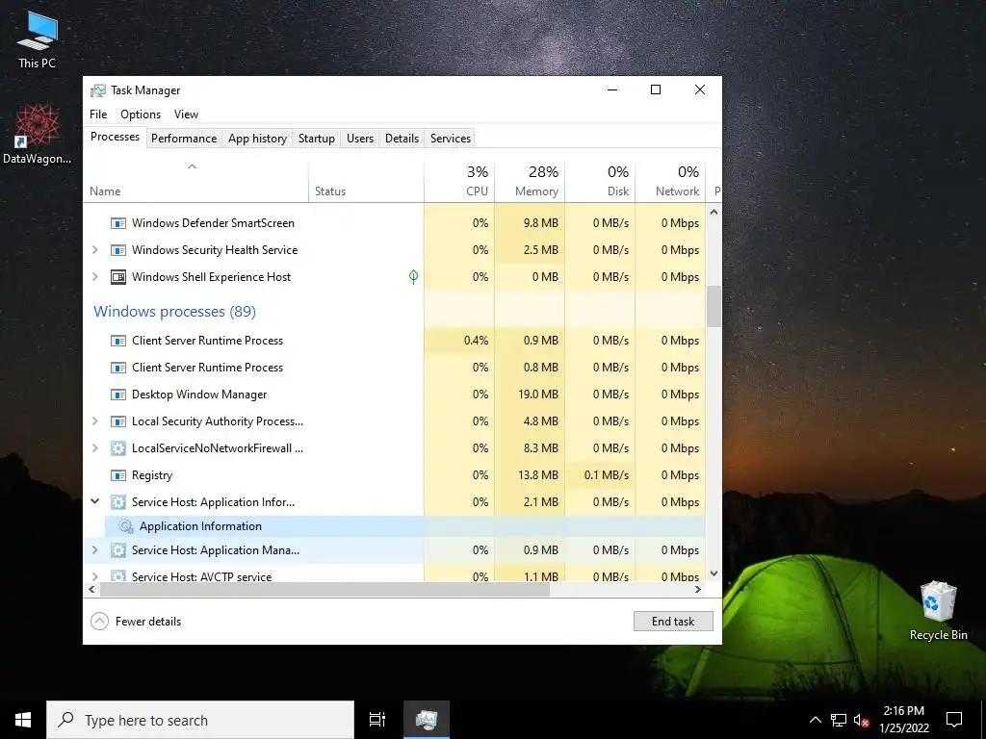
Task: Expand Windows Security Health Service row
Action: coord(95,250)
